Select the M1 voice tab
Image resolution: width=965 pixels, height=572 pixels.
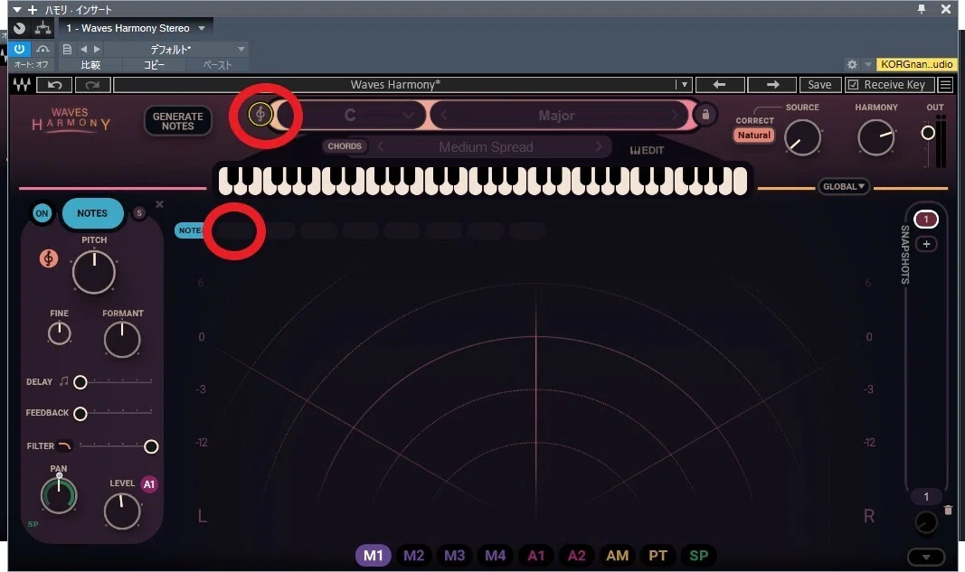[x=373, y=556]
